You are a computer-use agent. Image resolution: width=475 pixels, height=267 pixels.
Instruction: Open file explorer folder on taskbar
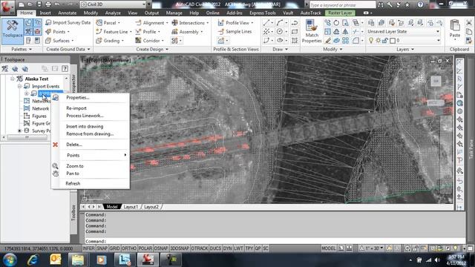coord(78,260)
